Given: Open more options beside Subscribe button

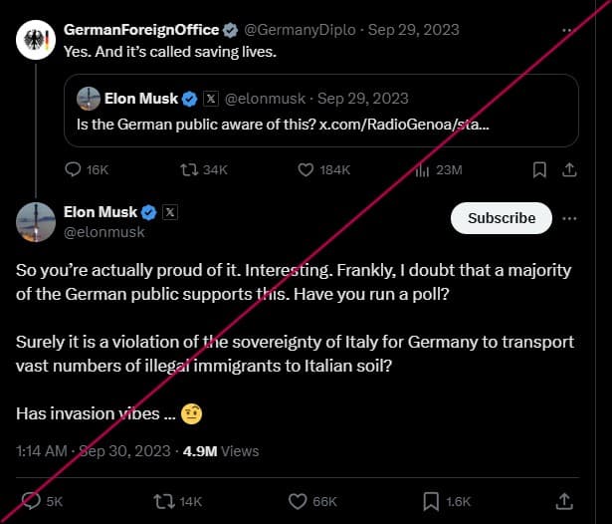Looking at the screenshot, I should tap(569, 218).
